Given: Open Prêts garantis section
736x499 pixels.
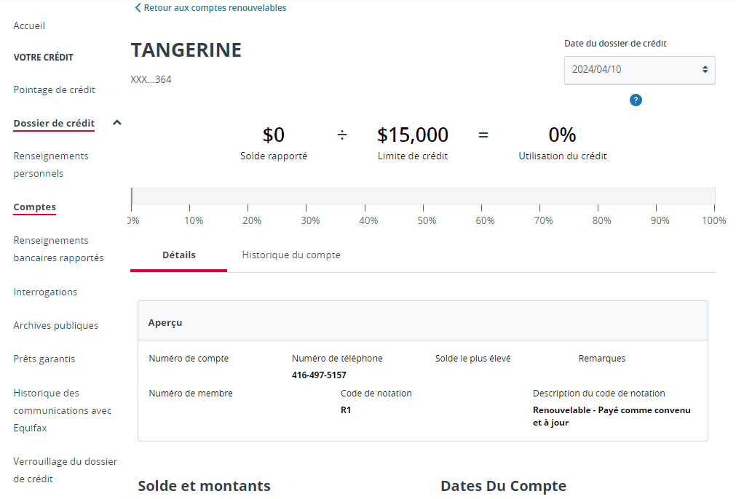Looking at the screenshot, I should [x=44, y=359].
